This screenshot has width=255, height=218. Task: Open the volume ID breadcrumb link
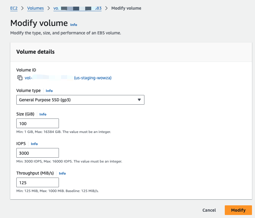click(x=77, y=8)
